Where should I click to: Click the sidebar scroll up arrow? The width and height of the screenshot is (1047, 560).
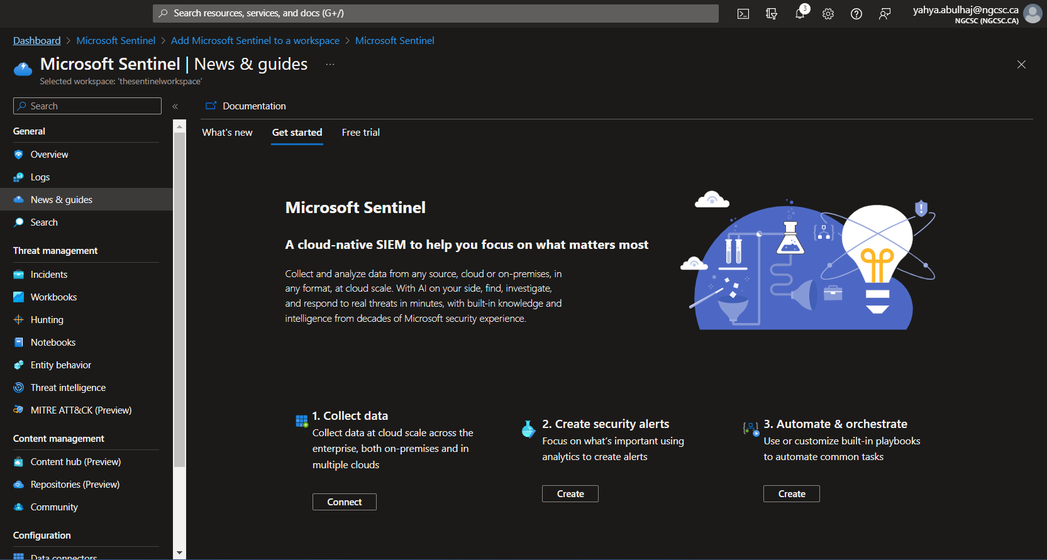[x=180, y=126]
